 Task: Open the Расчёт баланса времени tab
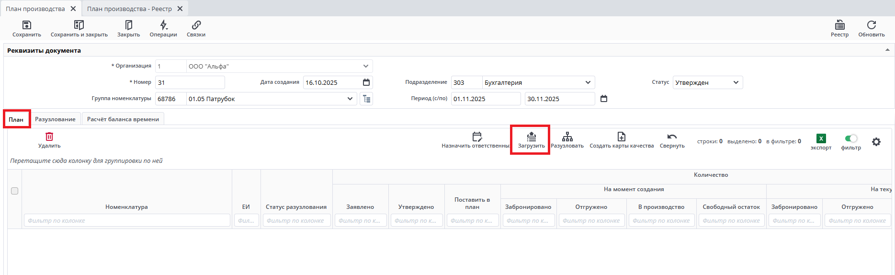[x=123, y=119]
